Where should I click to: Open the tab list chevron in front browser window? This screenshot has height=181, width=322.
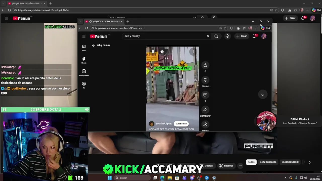(80, 21)
